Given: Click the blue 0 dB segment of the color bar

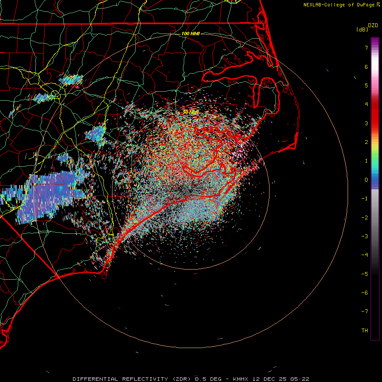Looking at the screenshot, I should [x=375, y=180].
